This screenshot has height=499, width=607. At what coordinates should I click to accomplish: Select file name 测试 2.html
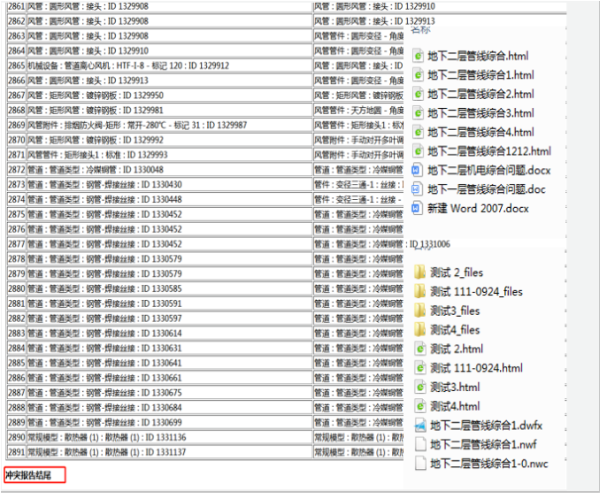457,349
